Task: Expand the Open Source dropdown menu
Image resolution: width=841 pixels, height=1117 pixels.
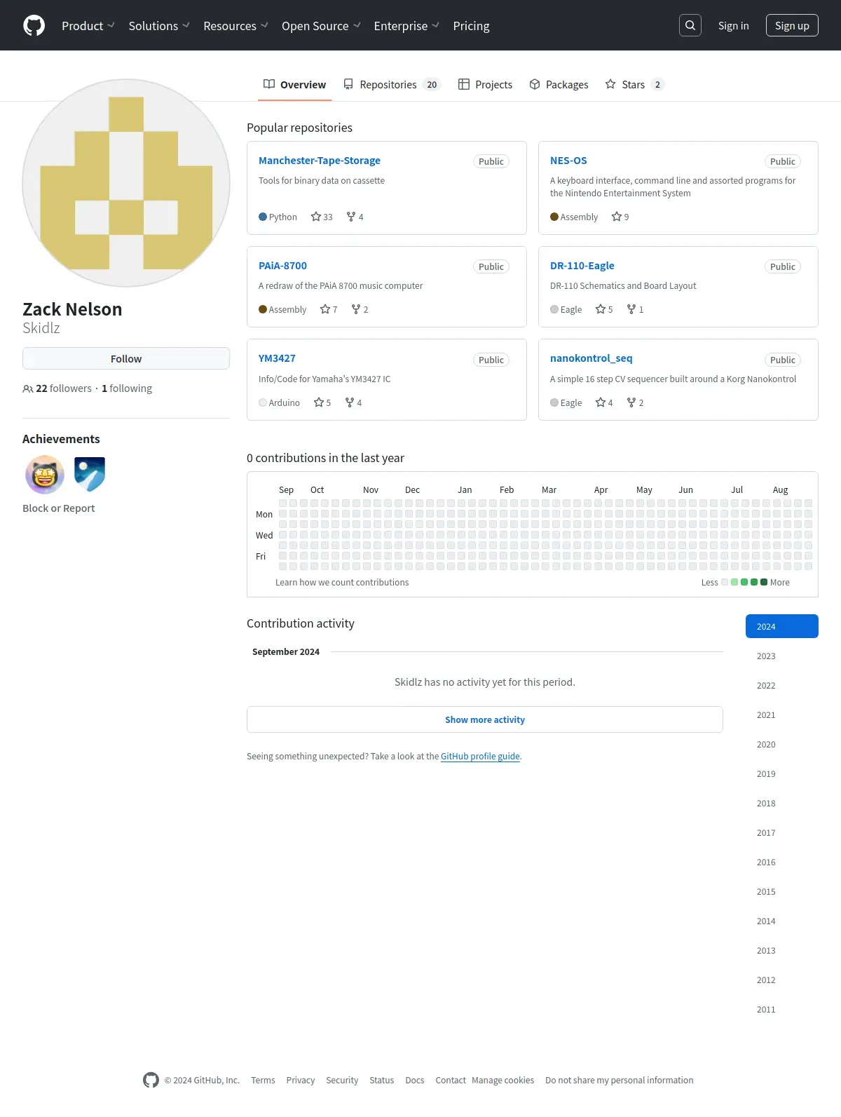Action: coord(321,25)
